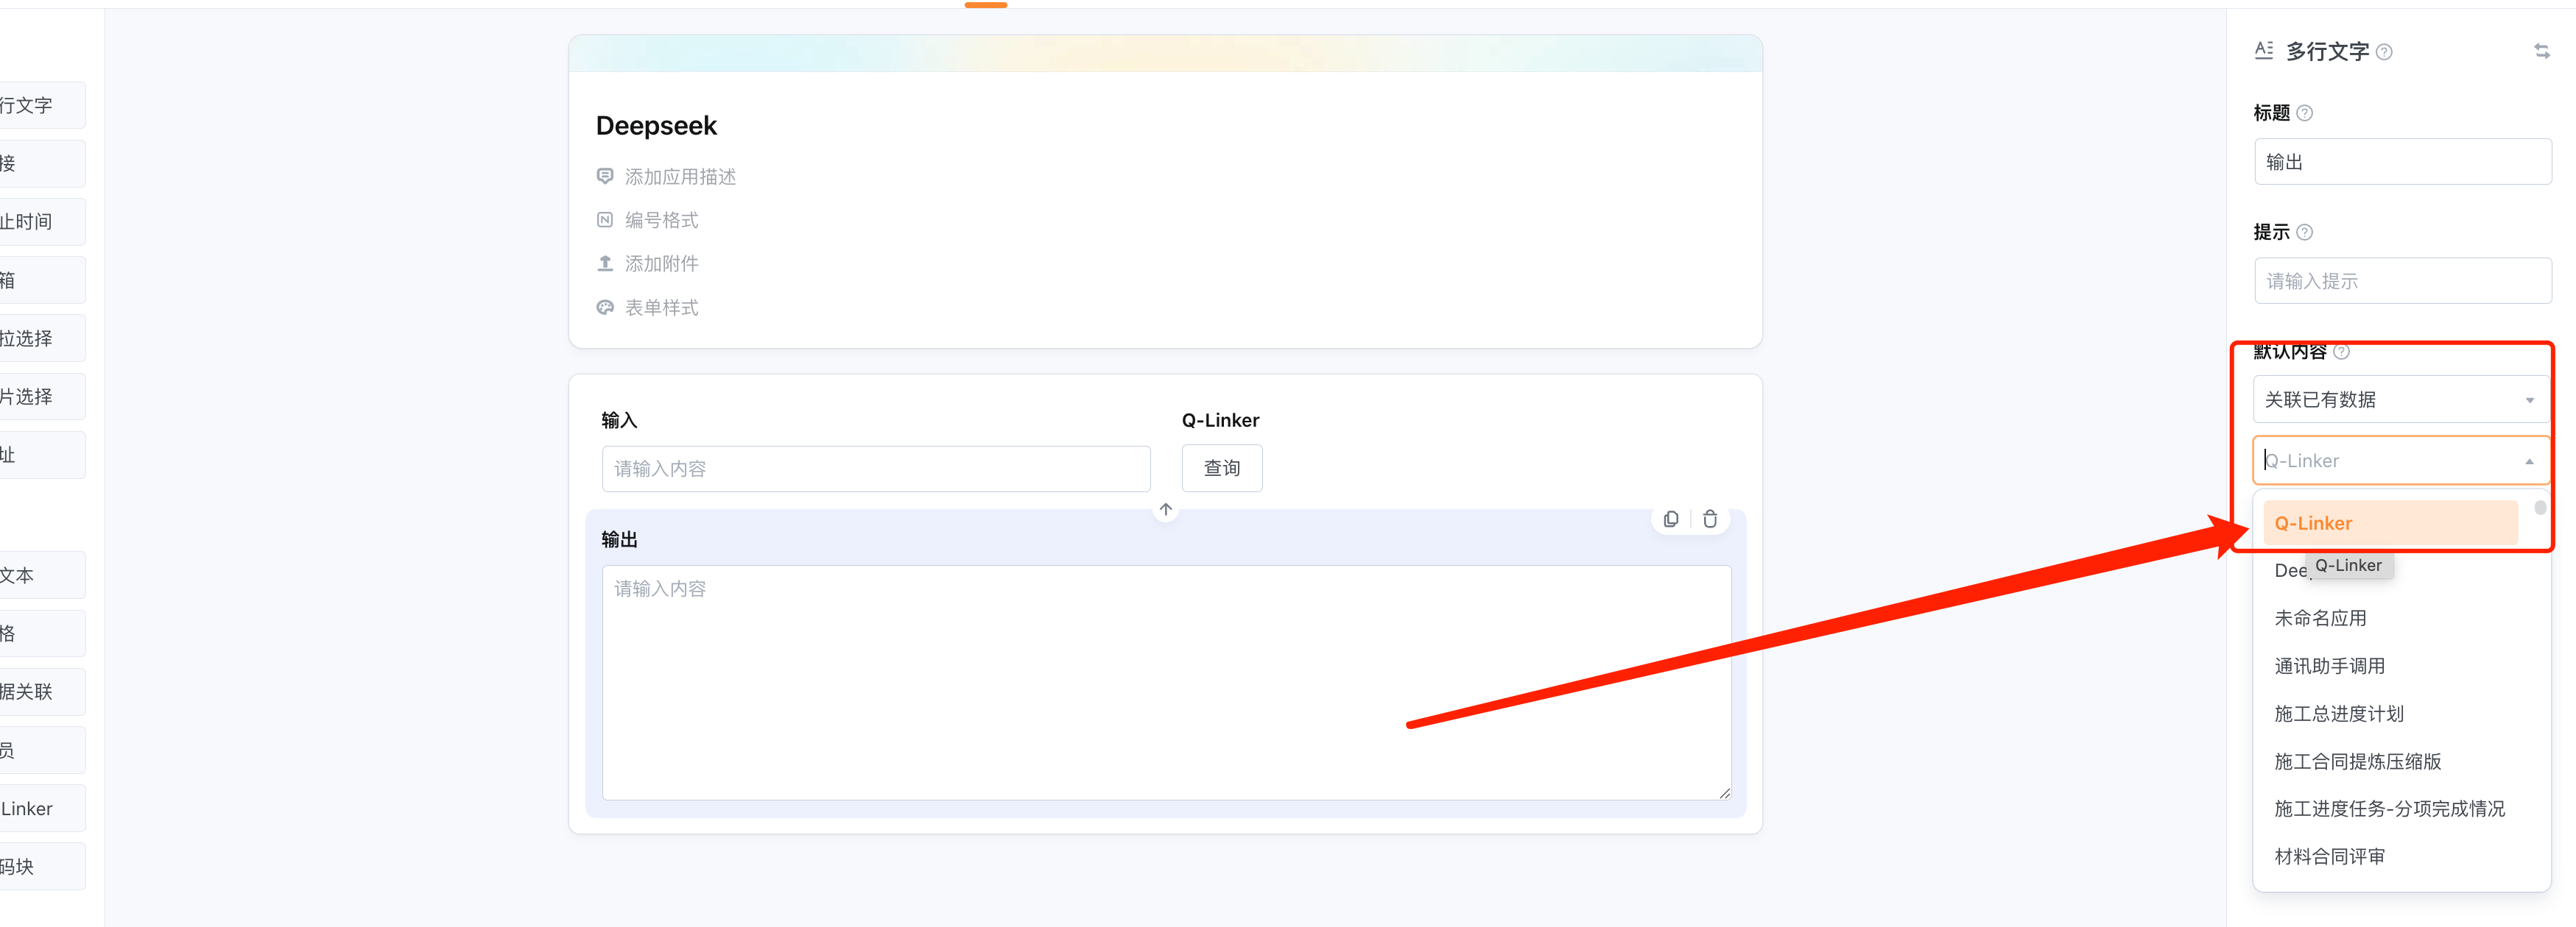Image resolution: width=2576 pixels, height=927 pixels.
Task: Click the numbering icon beside 编号格式
Action: 605,220
